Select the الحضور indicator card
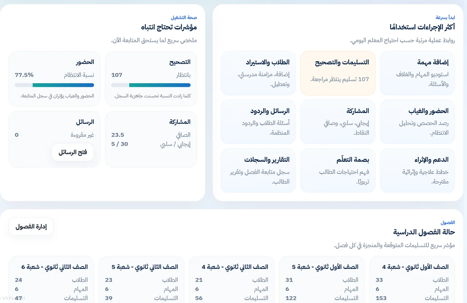467x303 pixels. click(54, 79)
